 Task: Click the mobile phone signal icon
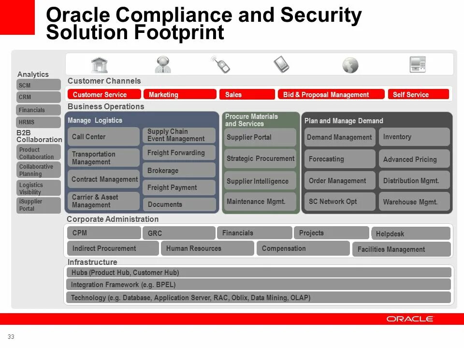point(221,64)
